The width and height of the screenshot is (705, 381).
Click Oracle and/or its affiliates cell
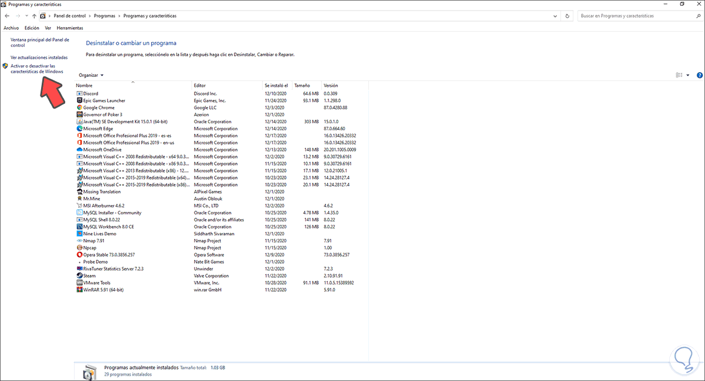click(219, 220)
